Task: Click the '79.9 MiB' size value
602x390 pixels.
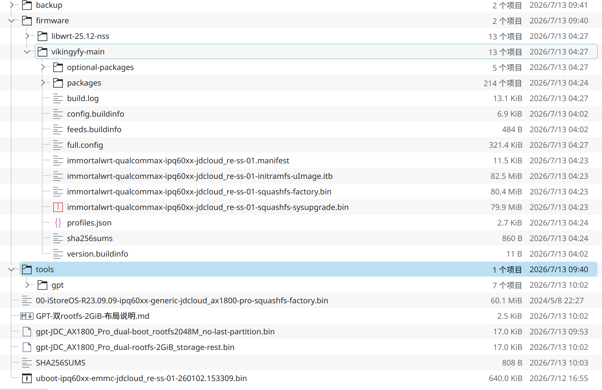Action: [506, 207]
